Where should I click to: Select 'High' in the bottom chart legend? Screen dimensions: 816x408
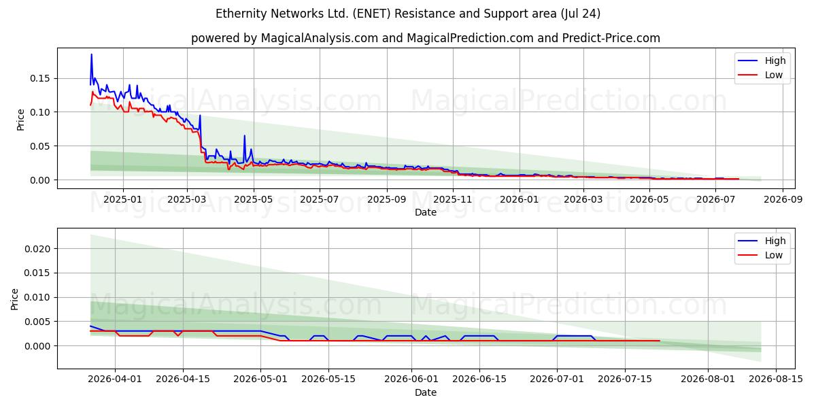pyautogui.click(x=775, y=241)
